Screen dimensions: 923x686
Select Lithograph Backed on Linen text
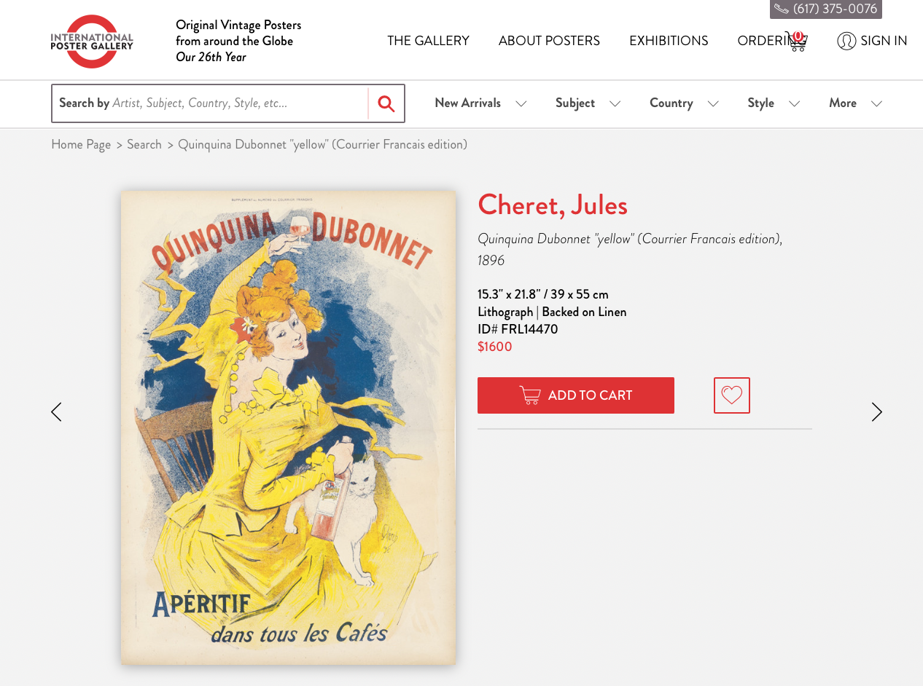click(x=552, y=312)
